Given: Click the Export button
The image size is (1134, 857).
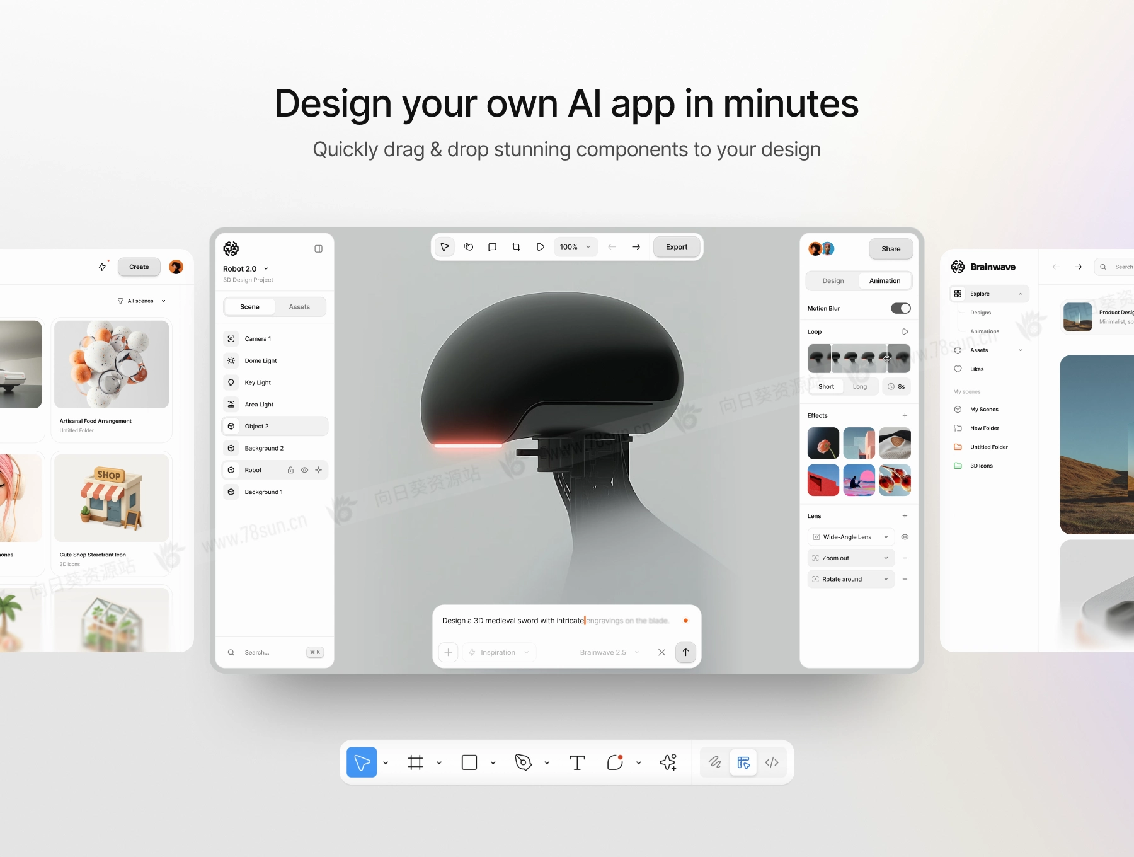Looking at the screenshot, I should [677, 247].
